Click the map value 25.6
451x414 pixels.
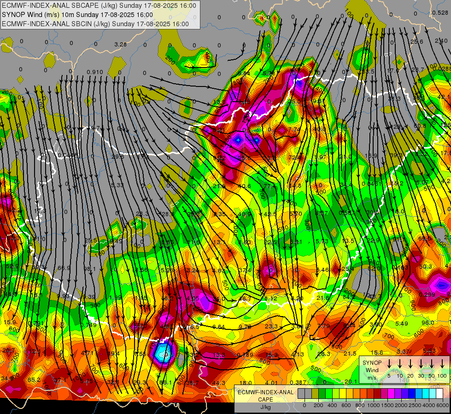pyautogui.click(x=417, y=42)
